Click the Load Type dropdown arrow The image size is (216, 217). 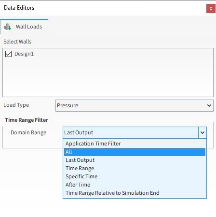[x=209, y=105]
